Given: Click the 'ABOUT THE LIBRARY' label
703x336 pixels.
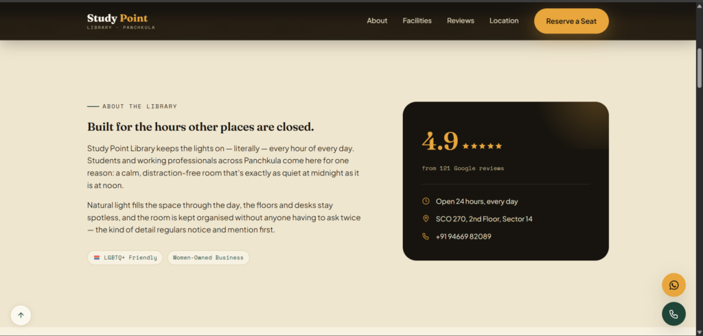Looking at the screenshot, I should pos(139,106).
